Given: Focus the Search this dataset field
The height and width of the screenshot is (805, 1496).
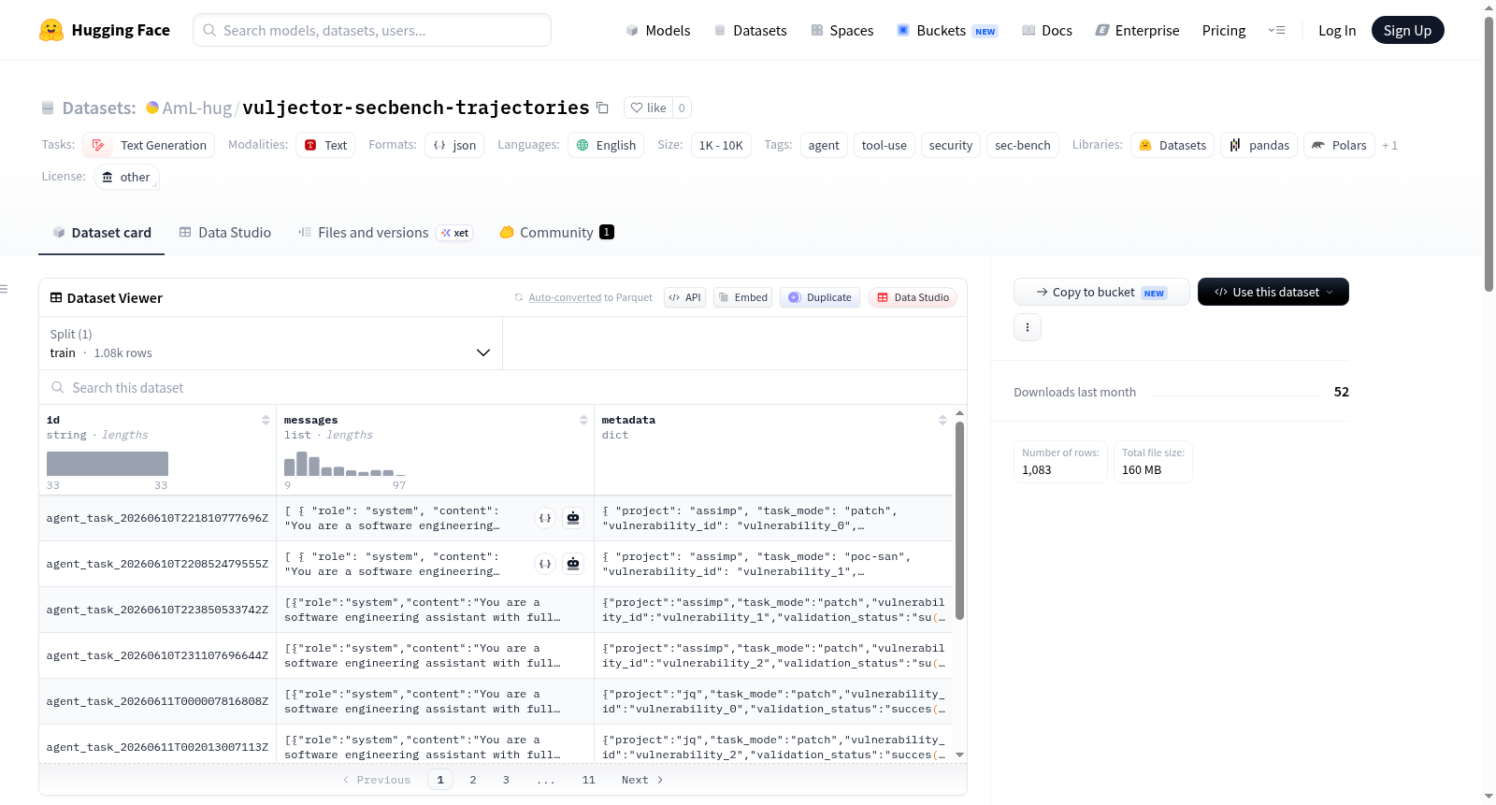Looking at the screenshot, I should point(503,387).
